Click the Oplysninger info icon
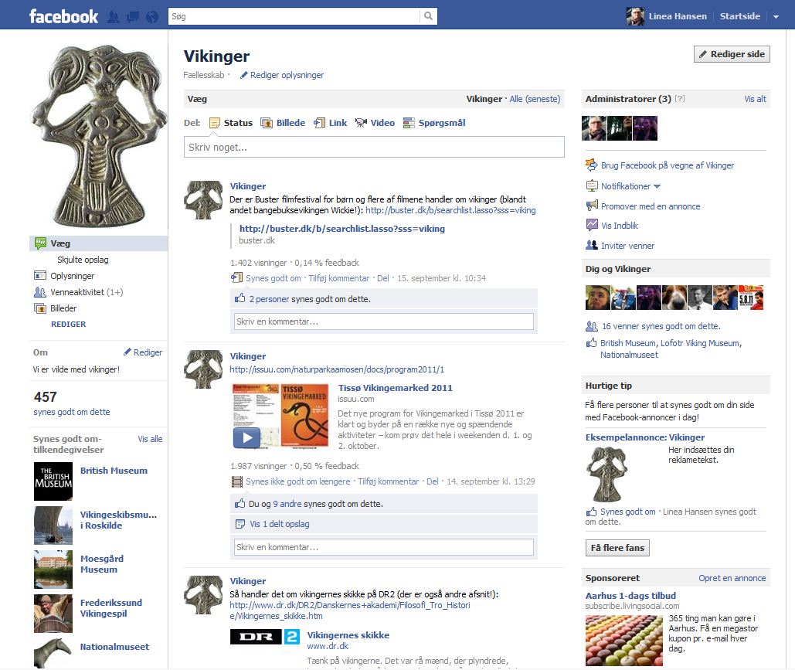This screenshot has width=795, height=670. 40,275
